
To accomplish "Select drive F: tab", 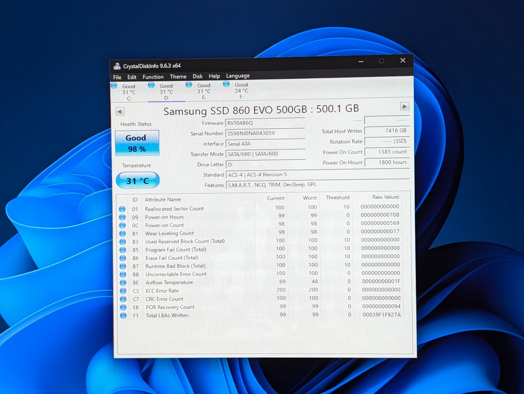I will [241, 91].
